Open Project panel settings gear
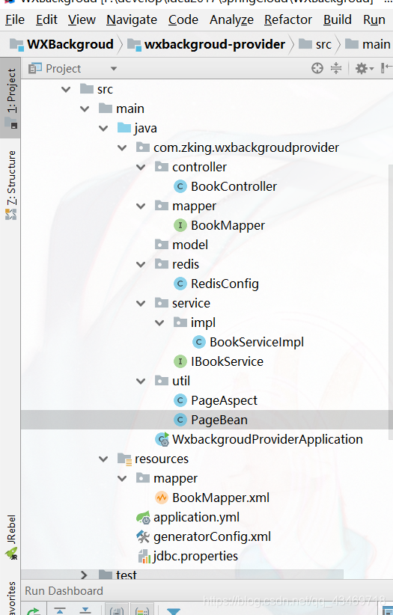393x615 pixels. click(364, 69)
